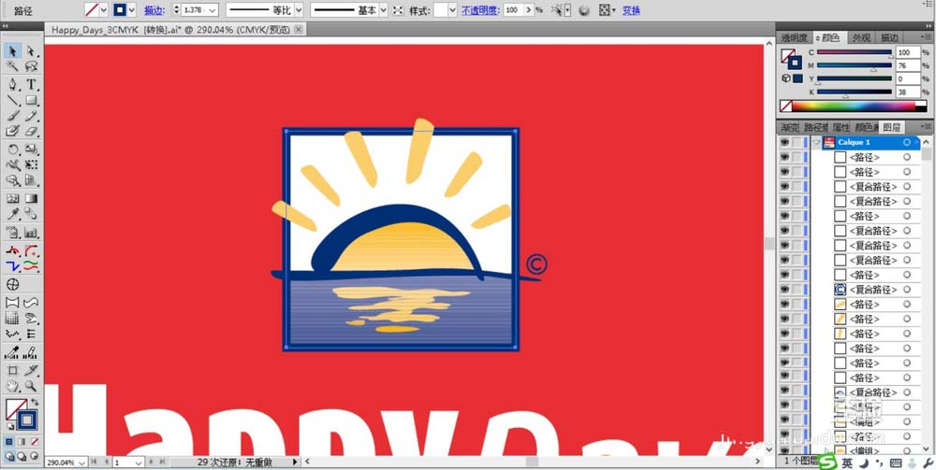Toggle visibility of the first <路径> sublayer
The width and height of the screenshot is (936, 470).
784,157
